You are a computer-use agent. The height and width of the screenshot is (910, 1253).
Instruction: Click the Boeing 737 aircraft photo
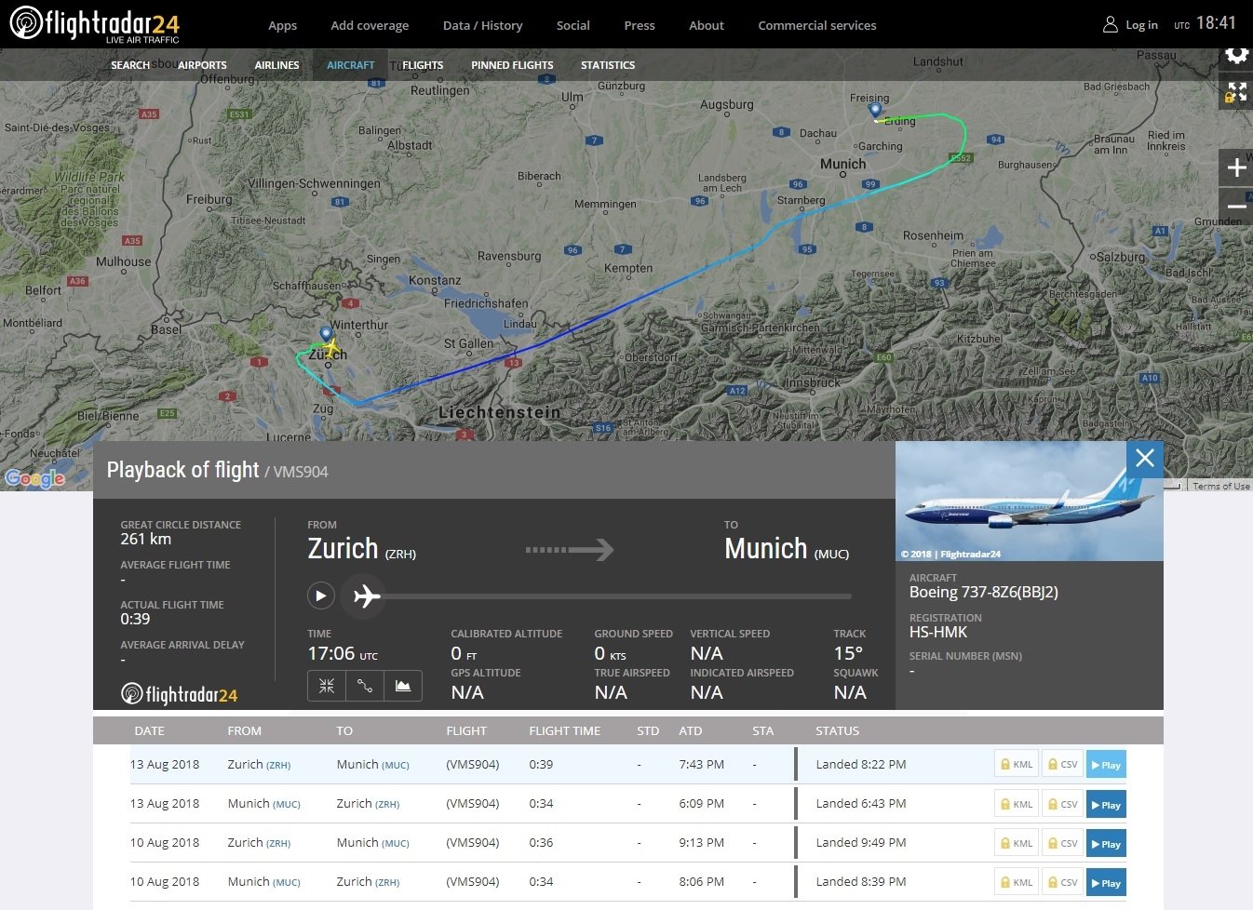1030,502
